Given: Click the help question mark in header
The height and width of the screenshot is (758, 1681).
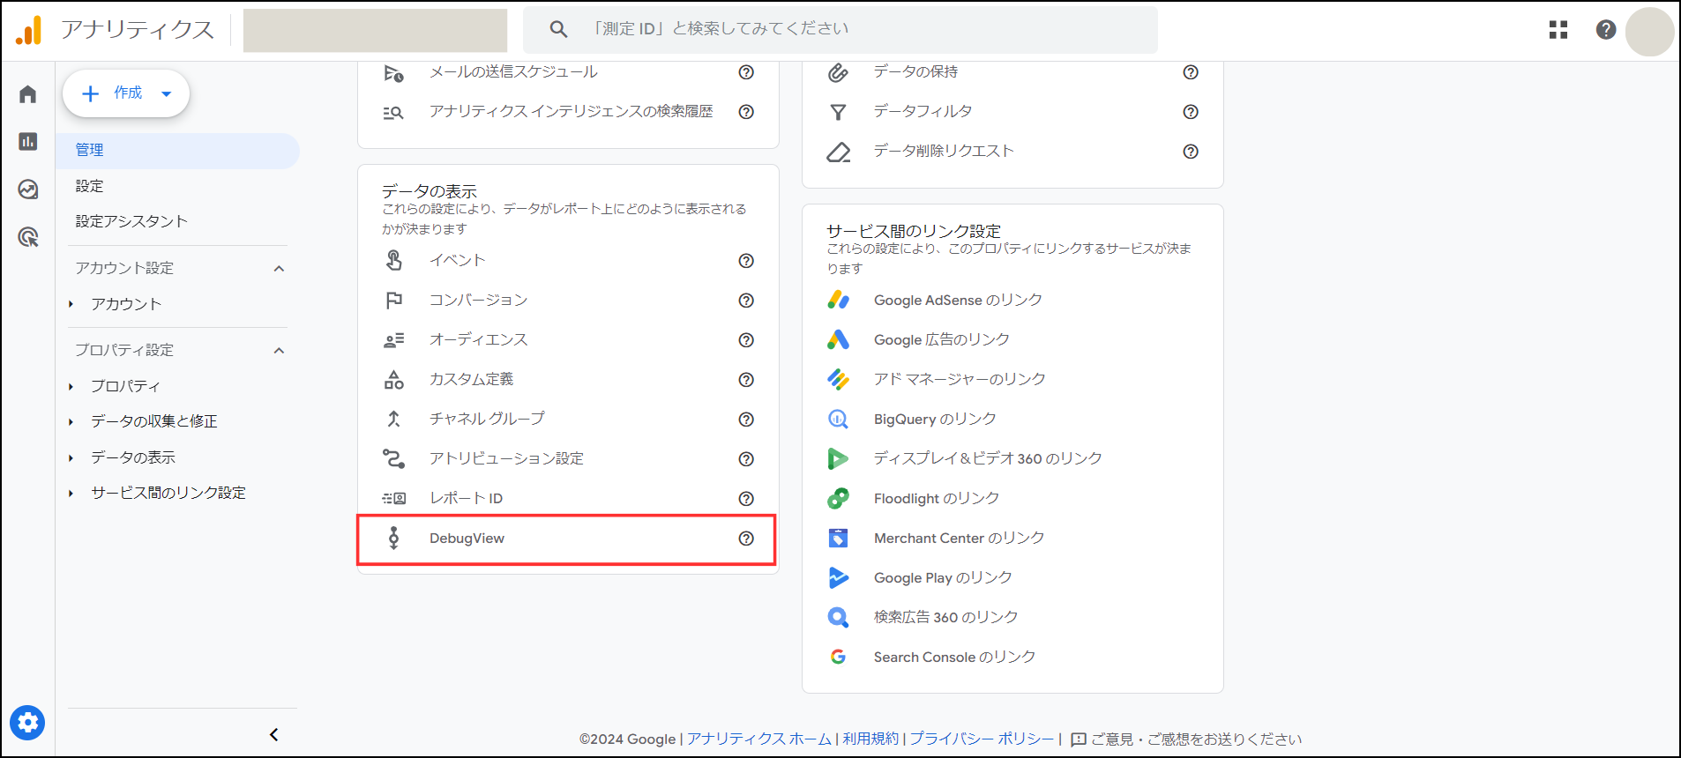Looking at the screenshot, I should coord(1606,30).
